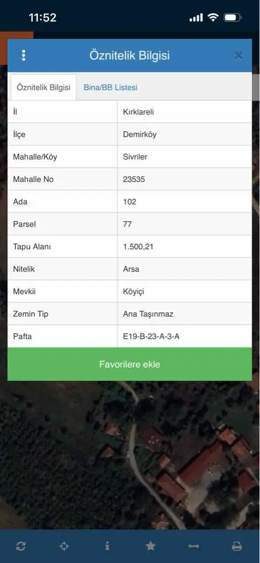Open favorites star icon
This screenshot has width=260, height=563.
(150, 546)
